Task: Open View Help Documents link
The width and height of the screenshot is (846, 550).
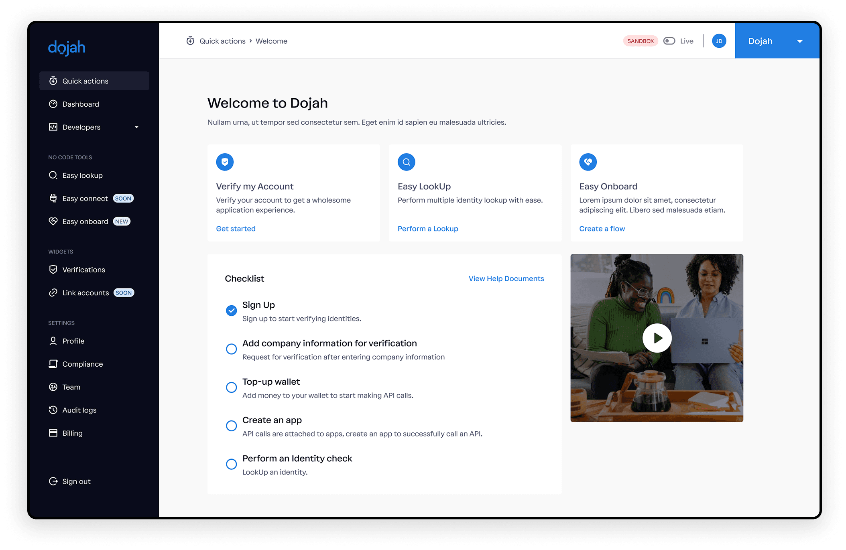Action: pos(506,278)
